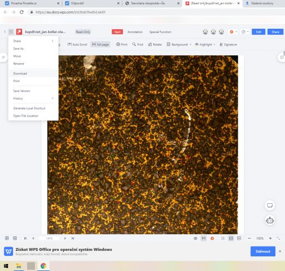Click the zoom out minus control
This screenshot has height=271, width=285.
click(249, 238)
